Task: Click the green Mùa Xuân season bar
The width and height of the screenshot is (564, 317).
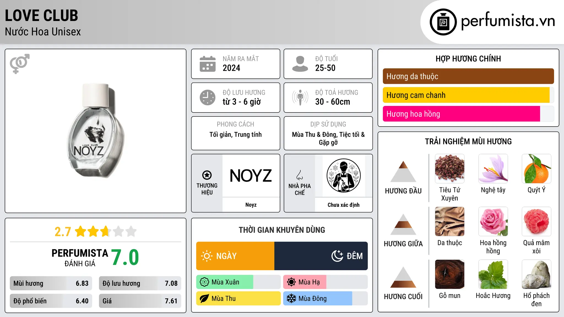Action: tap(225, 282)
